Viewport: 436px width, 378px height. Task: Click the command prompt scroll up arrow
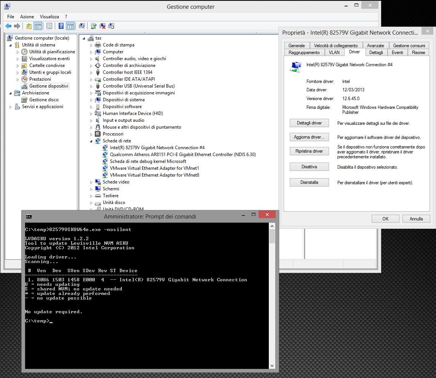[x=272, y=226]
